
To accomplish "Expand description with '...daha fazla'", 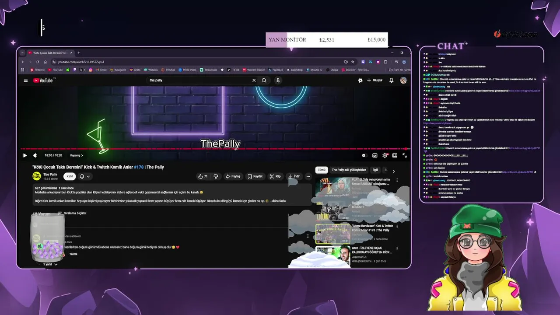I will [277, 201].
